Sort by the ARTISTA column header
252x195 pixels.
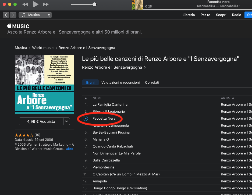227,98
